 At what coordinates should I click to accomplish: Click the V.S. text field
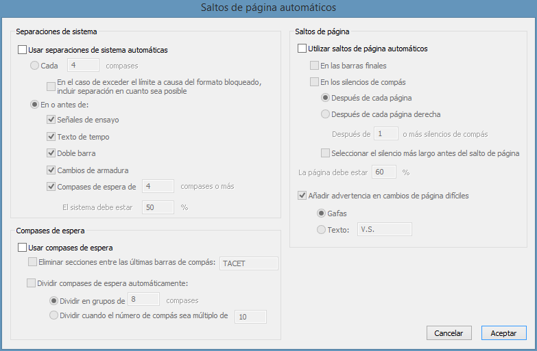click(x=385, y=229)
